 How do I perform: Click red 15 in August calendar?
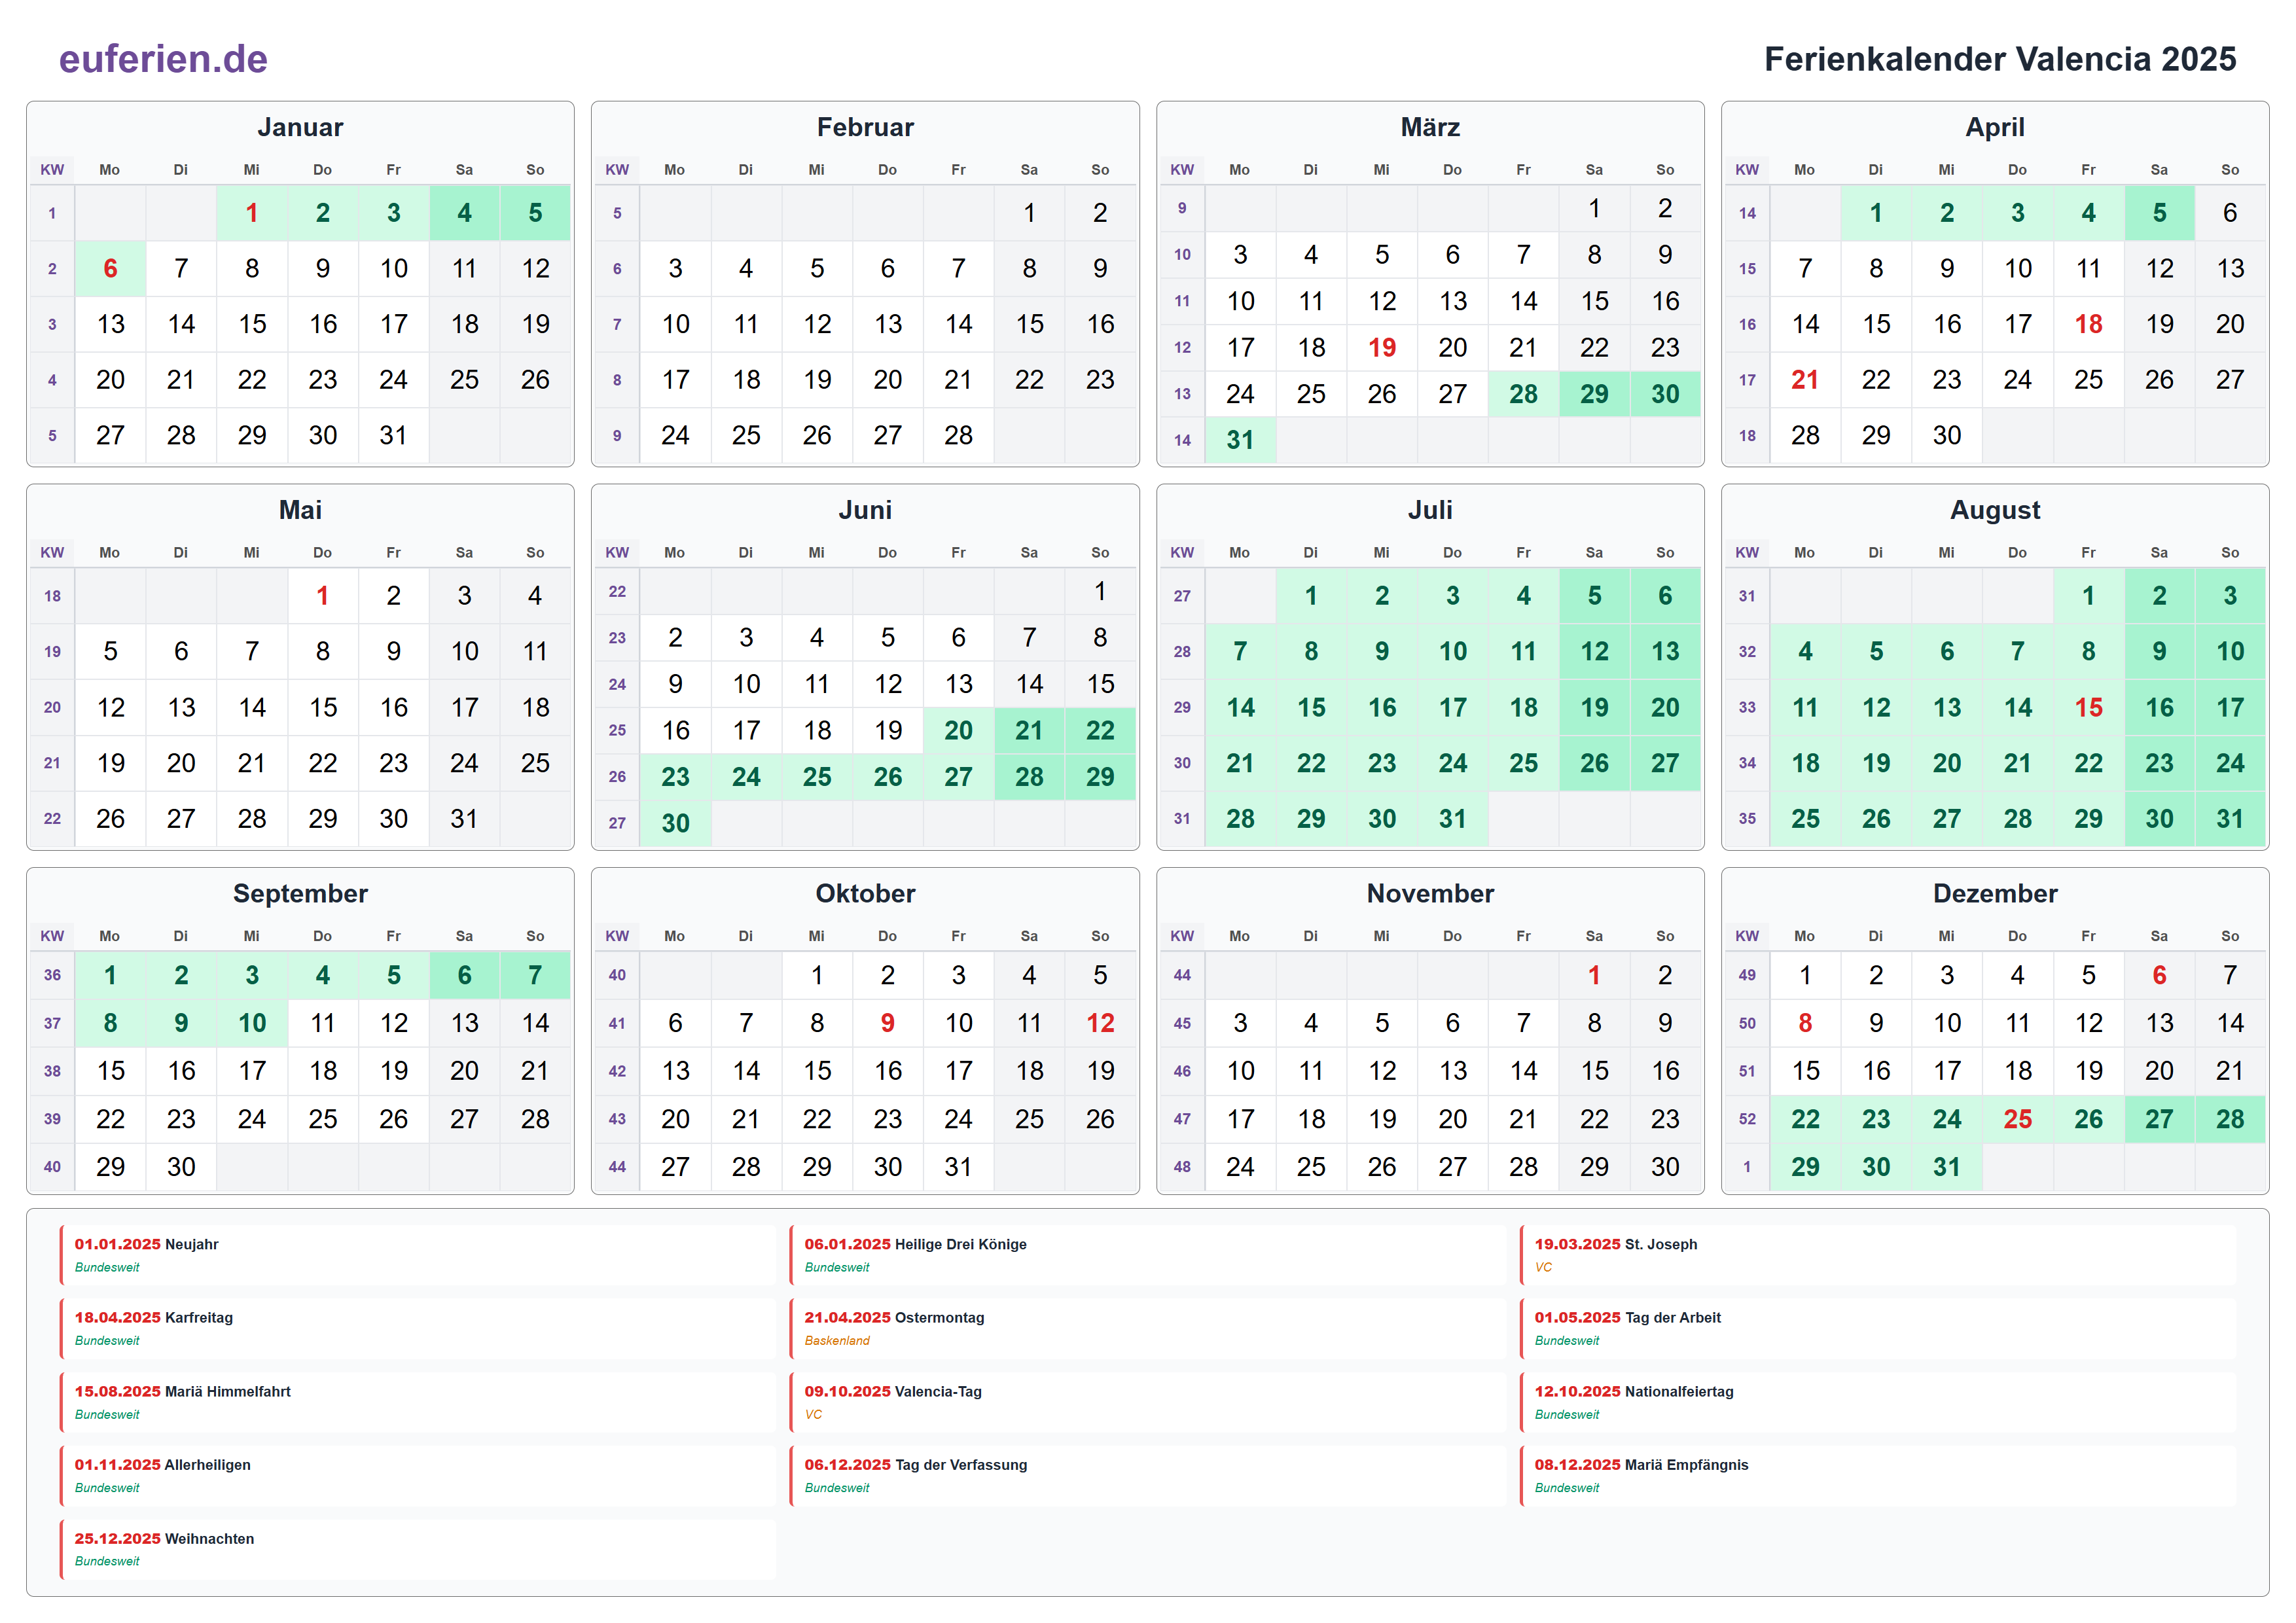pos(2088,707)
